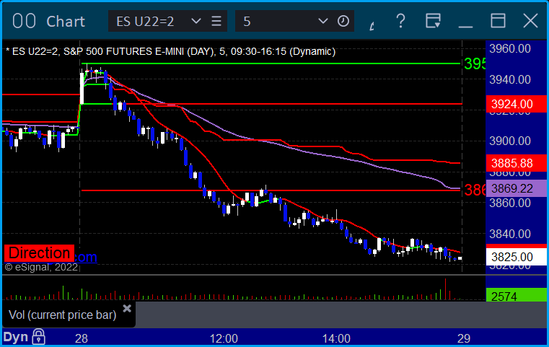Maximize the chart window
Image resolution: width=549 pixels, height=347 pixels.
tap(498, 21)
